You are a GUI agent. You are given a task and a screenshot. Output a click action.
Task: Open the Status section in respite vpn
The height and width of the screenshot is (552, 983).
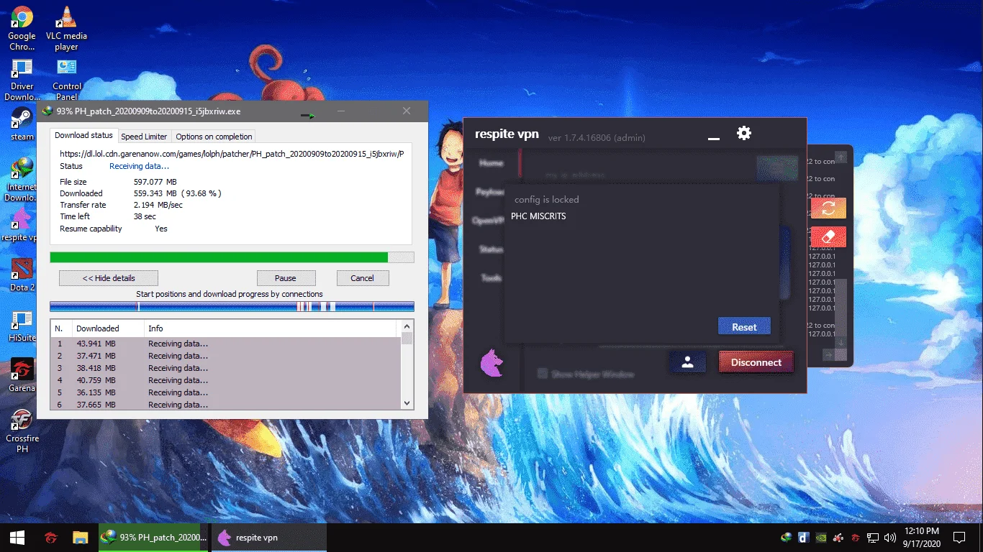click(491, 249)
